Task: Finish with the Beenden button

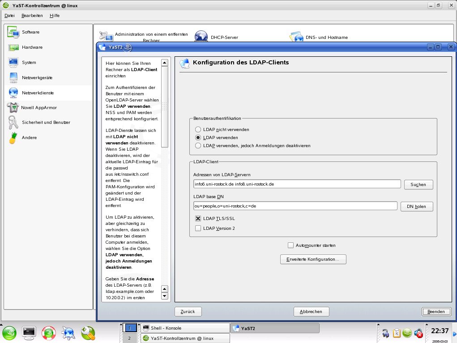Action: [x=436, y=312]
